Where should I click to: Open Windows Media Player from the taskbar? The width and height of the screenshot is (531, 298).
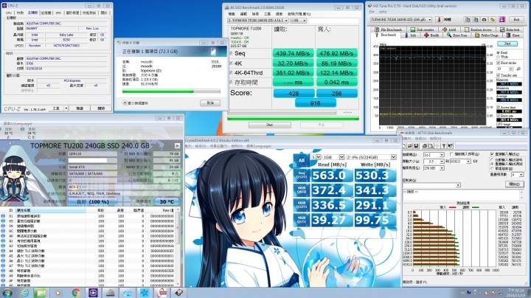coord(58,293)
